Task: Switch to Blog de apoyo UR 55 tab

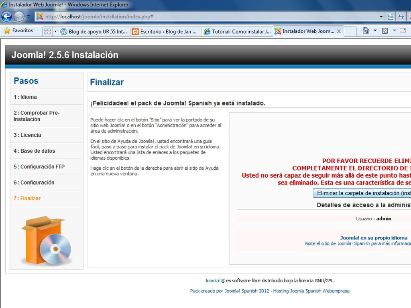Action: coord(94,31)
